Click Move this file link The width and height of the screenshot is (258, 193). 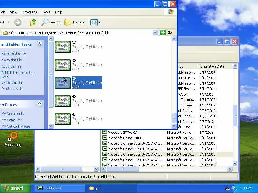click(12, 60)
